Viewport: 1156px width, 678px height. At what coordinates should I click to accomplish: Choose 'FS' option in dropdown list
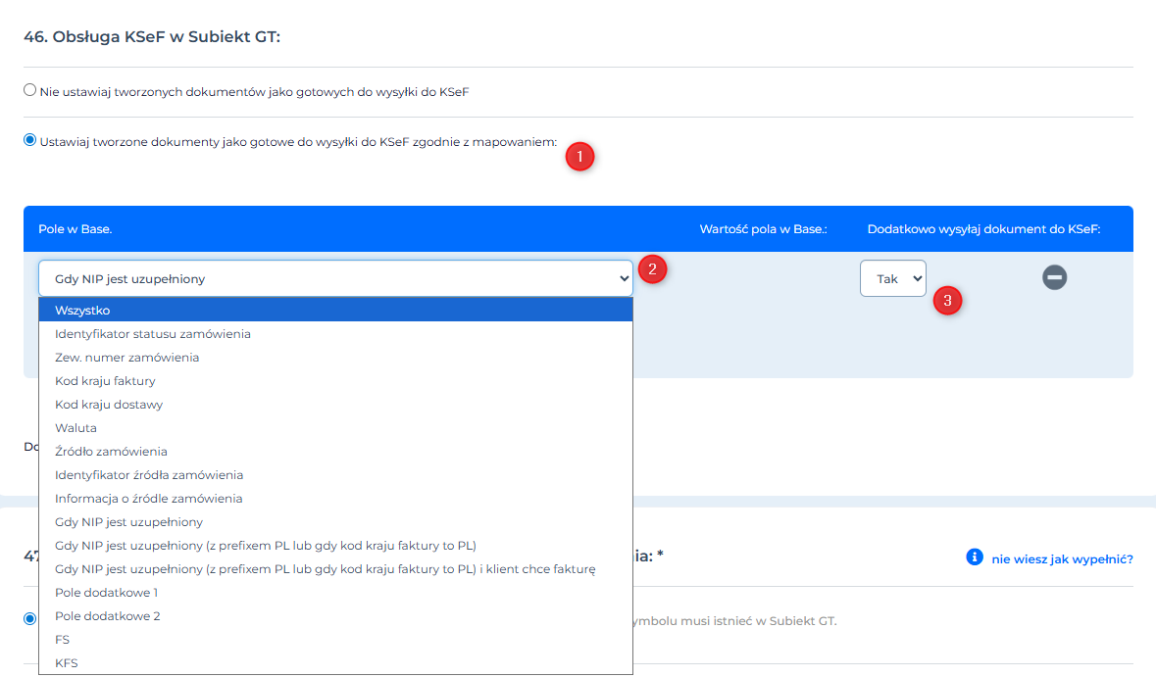(x=335, y=641)
